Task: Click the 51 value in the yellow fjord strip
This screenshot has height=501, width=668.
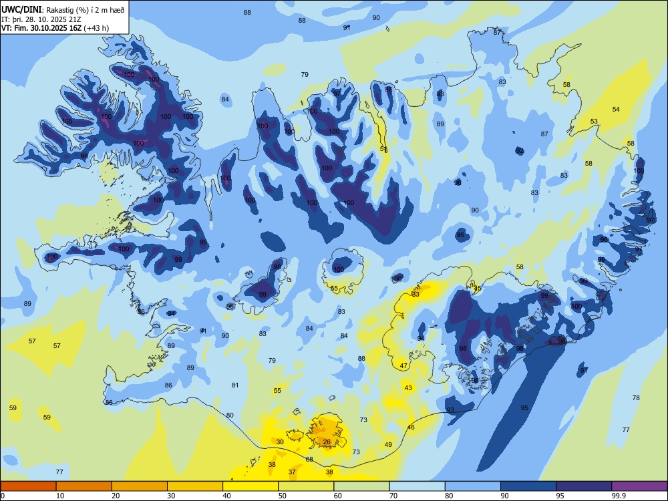Action: (x=383, y=149)
